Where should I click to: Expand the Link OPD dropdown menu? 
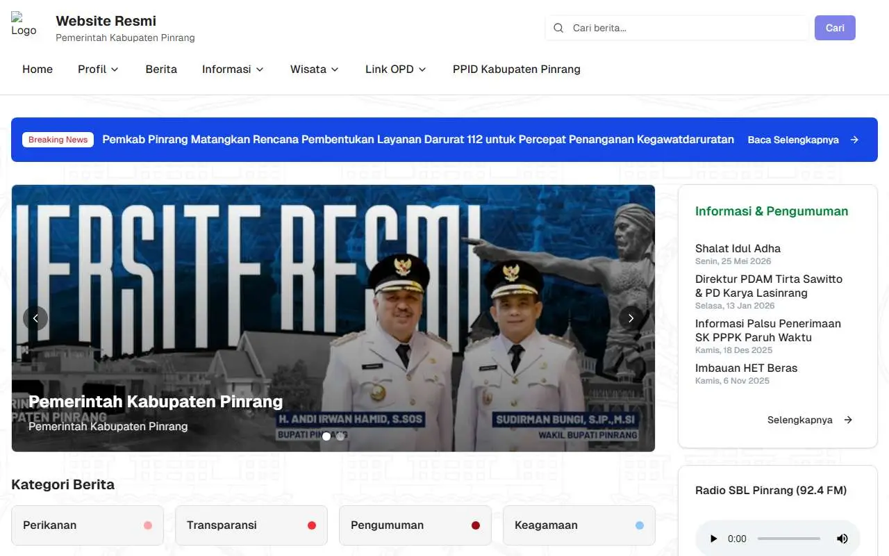[396, 69]
